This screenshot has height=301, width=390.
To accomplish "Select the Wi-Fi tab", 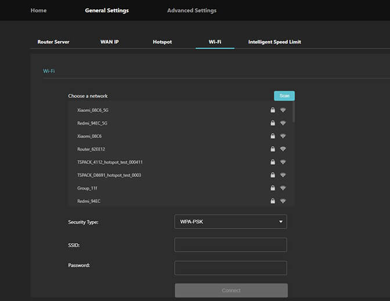I will (x=215, y=42).
